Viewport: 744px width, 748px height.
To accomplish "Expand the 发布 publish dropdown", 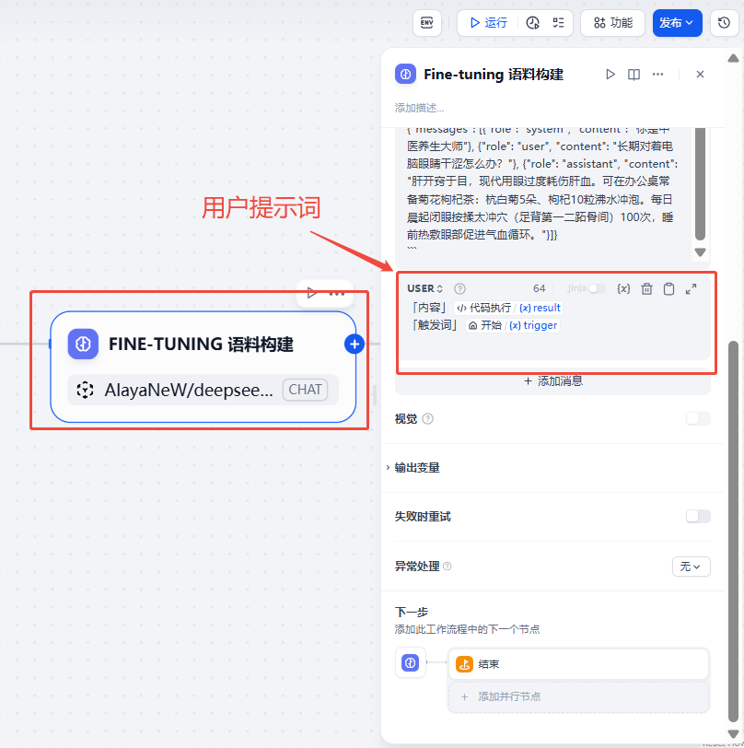I will 677,22.
